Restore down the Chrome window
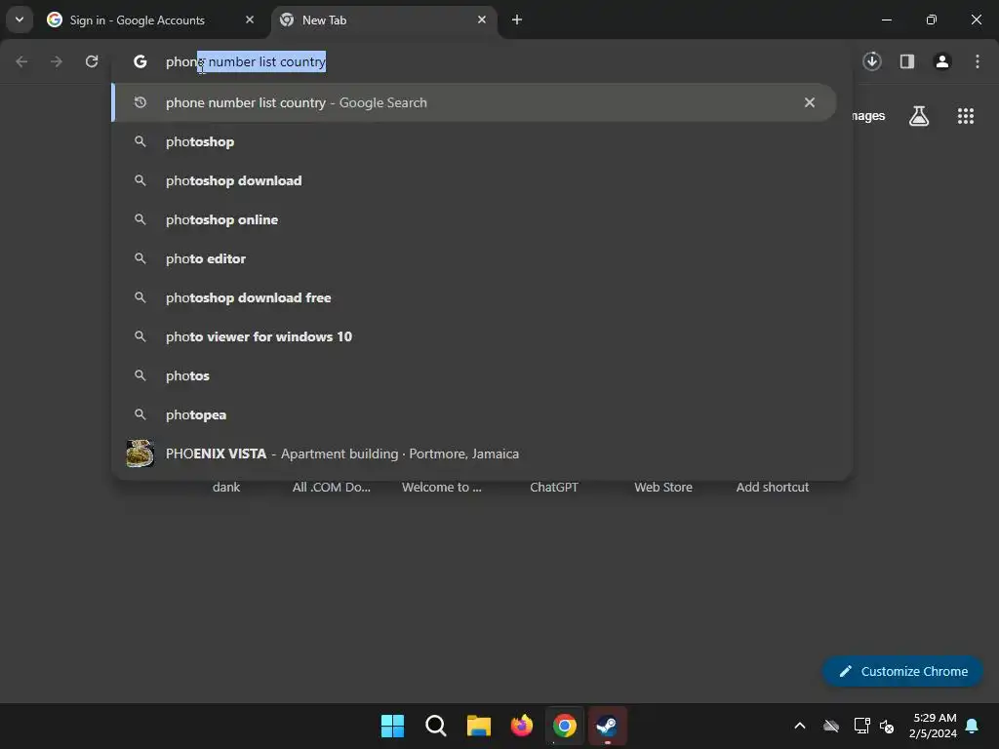999x749 pixels. pos(932,20)
